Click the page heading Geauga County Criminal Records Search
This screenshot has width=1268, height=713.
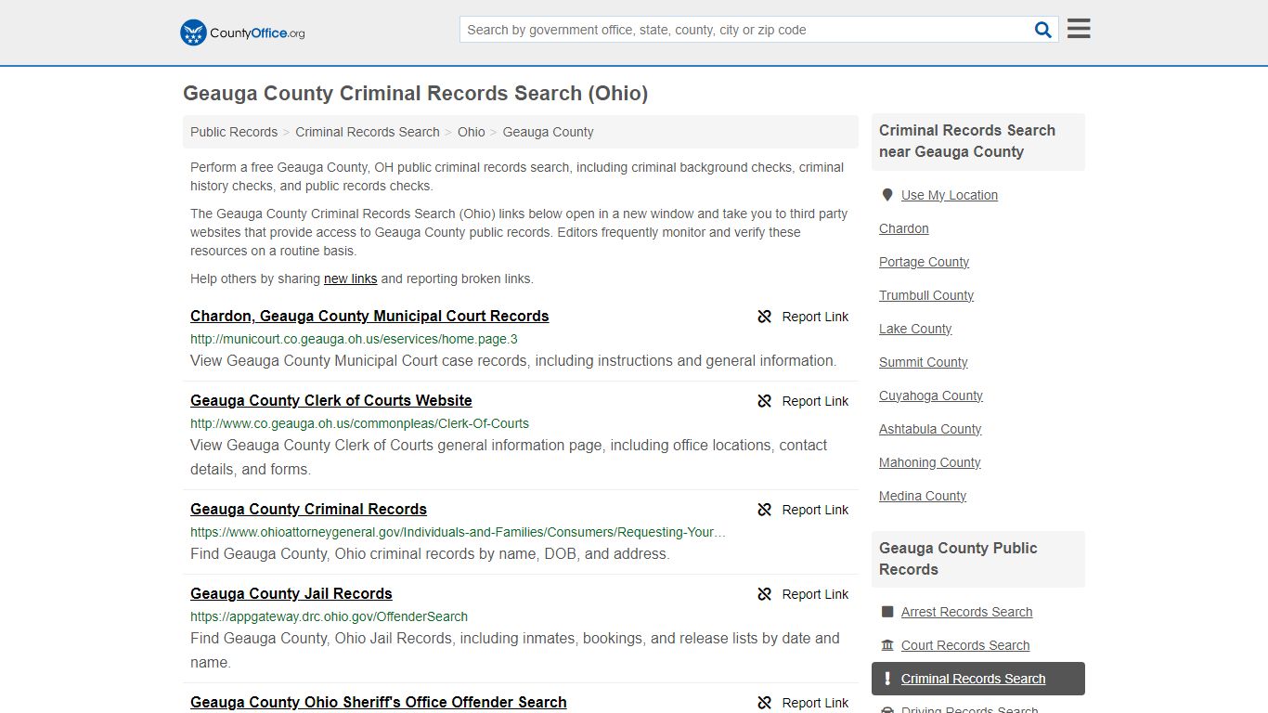(x=415, y=93)
